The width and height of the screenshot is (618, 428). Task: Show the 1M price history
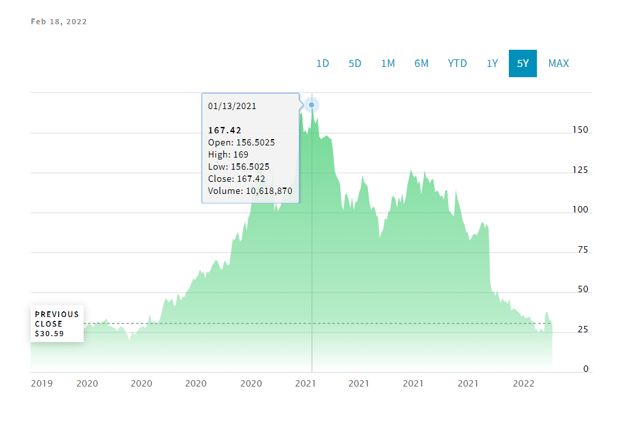[388, 63]
